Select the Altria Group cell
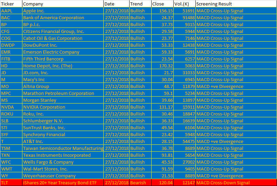The width and height of the screenshot is (277, 186). click(63, 86)
